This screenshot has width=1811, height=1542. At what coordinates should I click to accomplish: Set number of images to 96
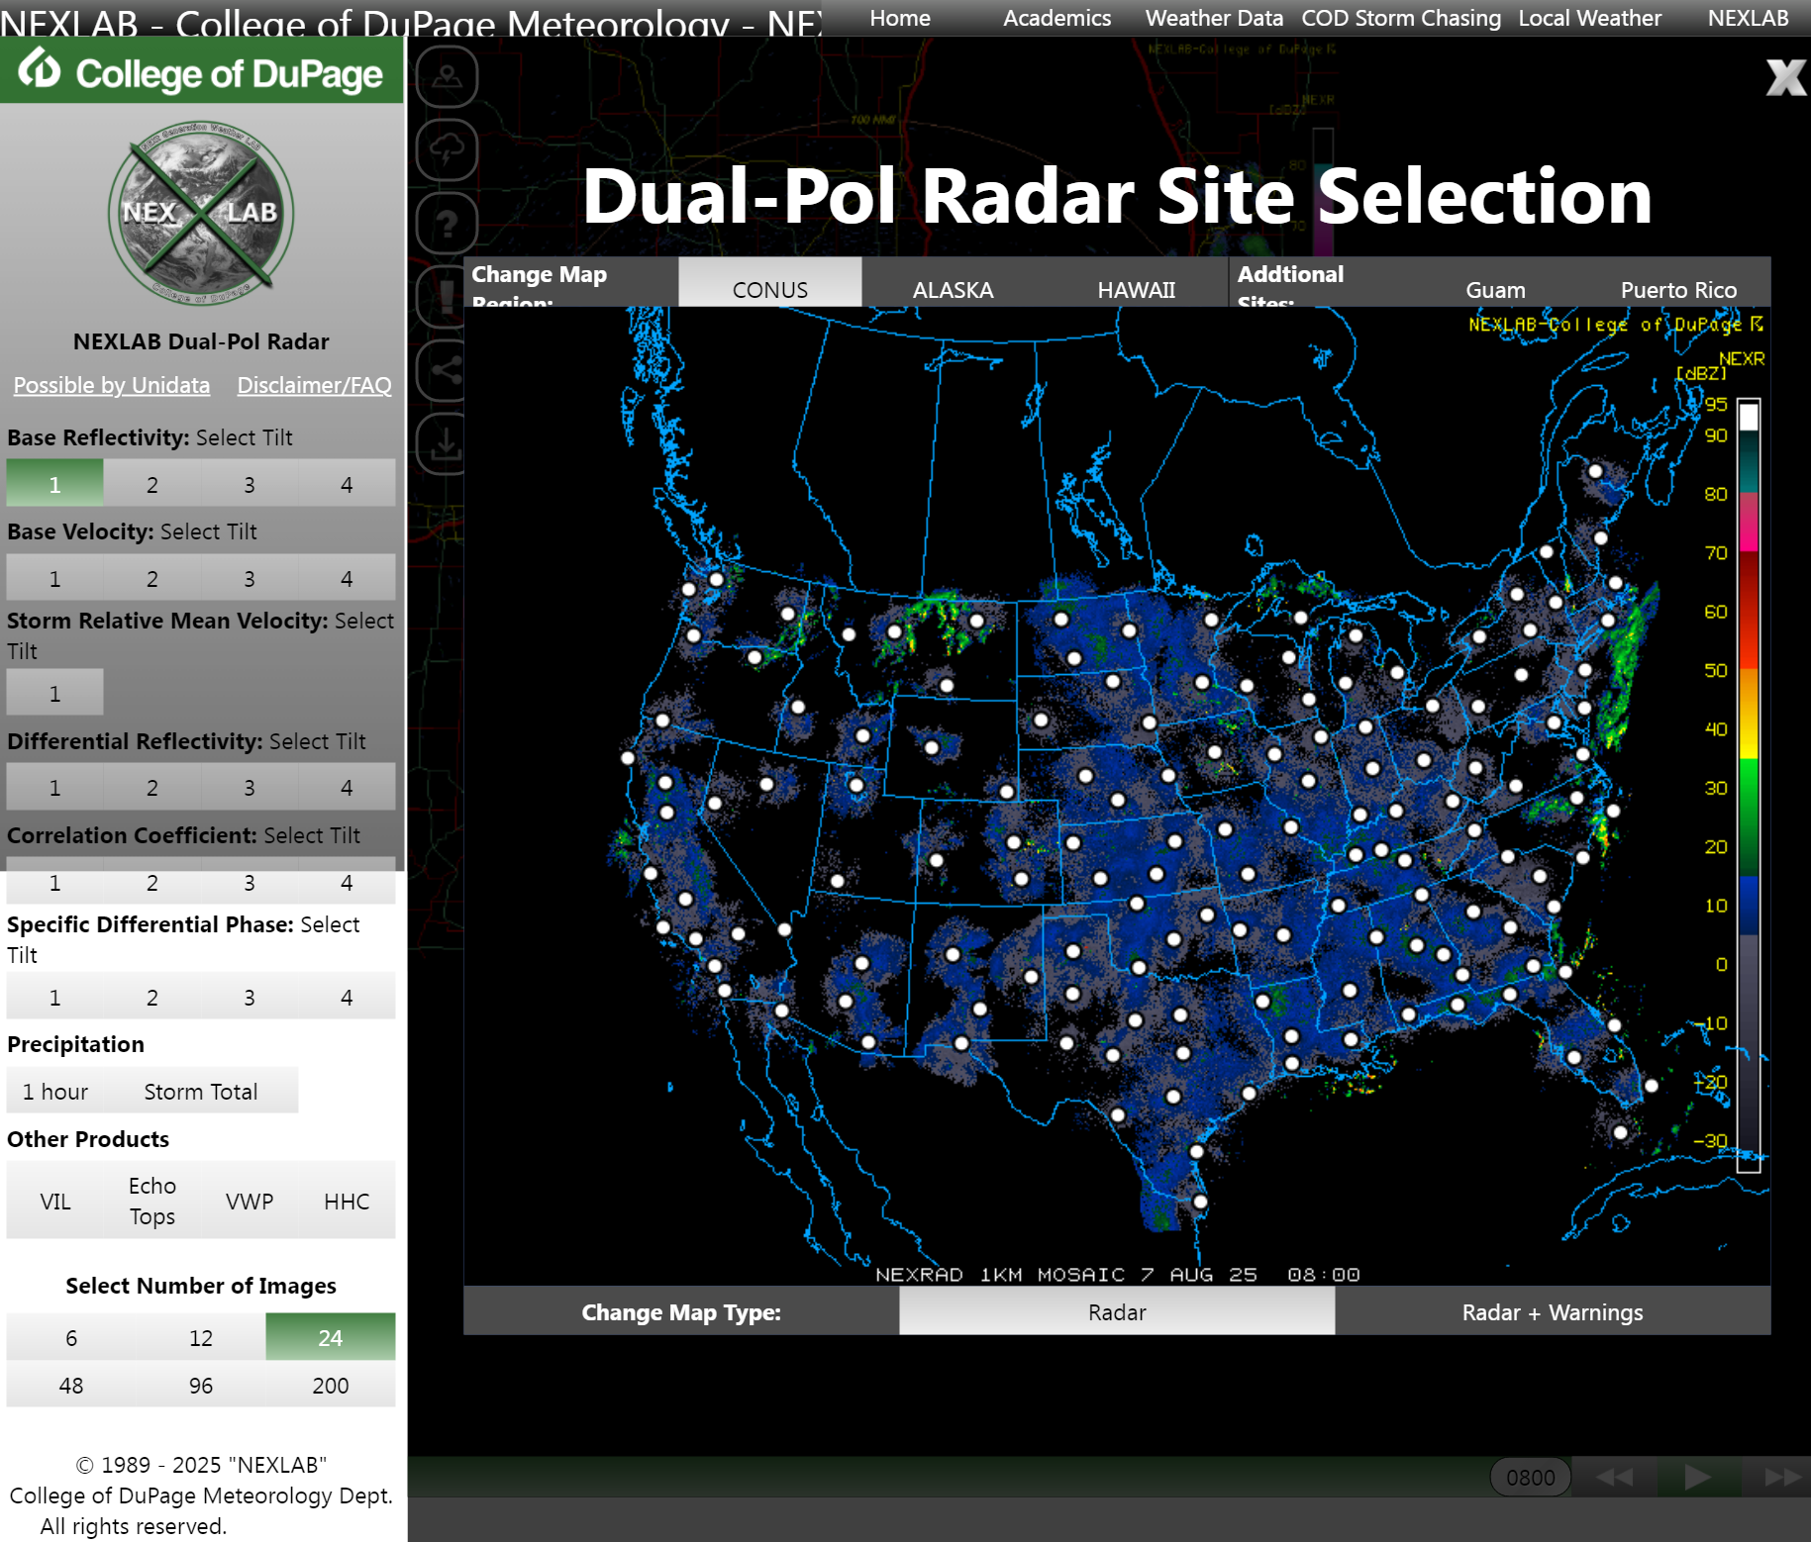click(201, 1384)
